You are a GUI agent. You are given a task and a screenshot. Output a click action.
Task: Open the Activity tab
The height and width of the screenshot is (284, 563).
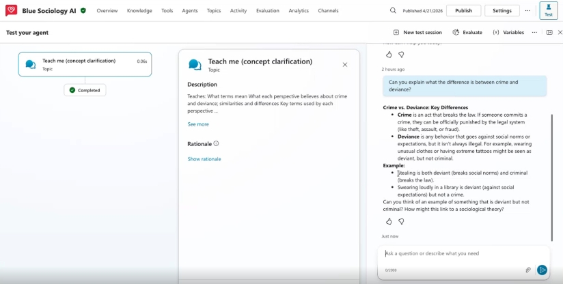[x=238, y=11]
